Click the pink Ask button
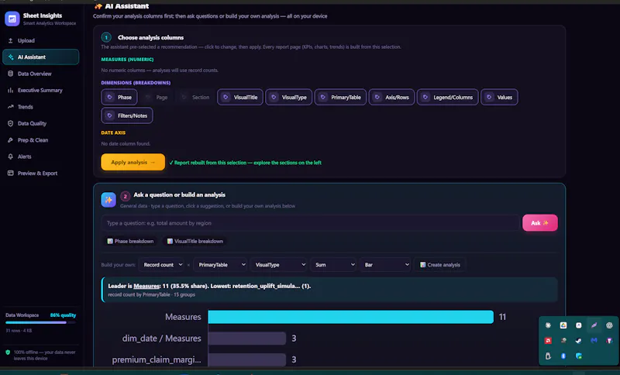Viewport: 620px width, 375px height. pyautogui.click(x=539, y=223)
